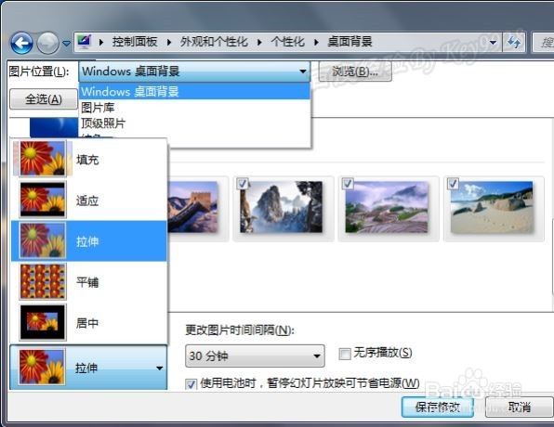Click the address bar refresh icon
Screen dimensions: 554x427
[514, 43]
